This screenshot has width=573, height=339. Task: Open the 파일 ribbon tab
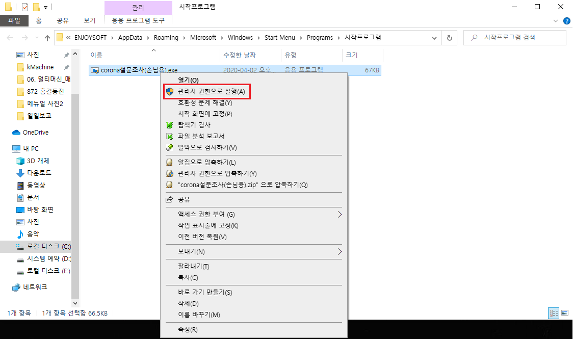click(x=14, y=20)
